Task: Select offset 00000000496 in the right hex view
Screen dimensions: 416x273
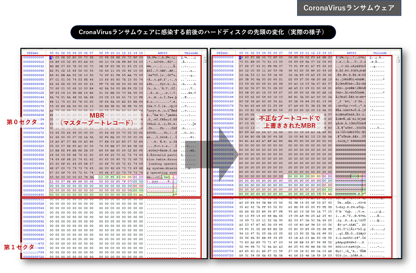Action: (x=223, y=194)
